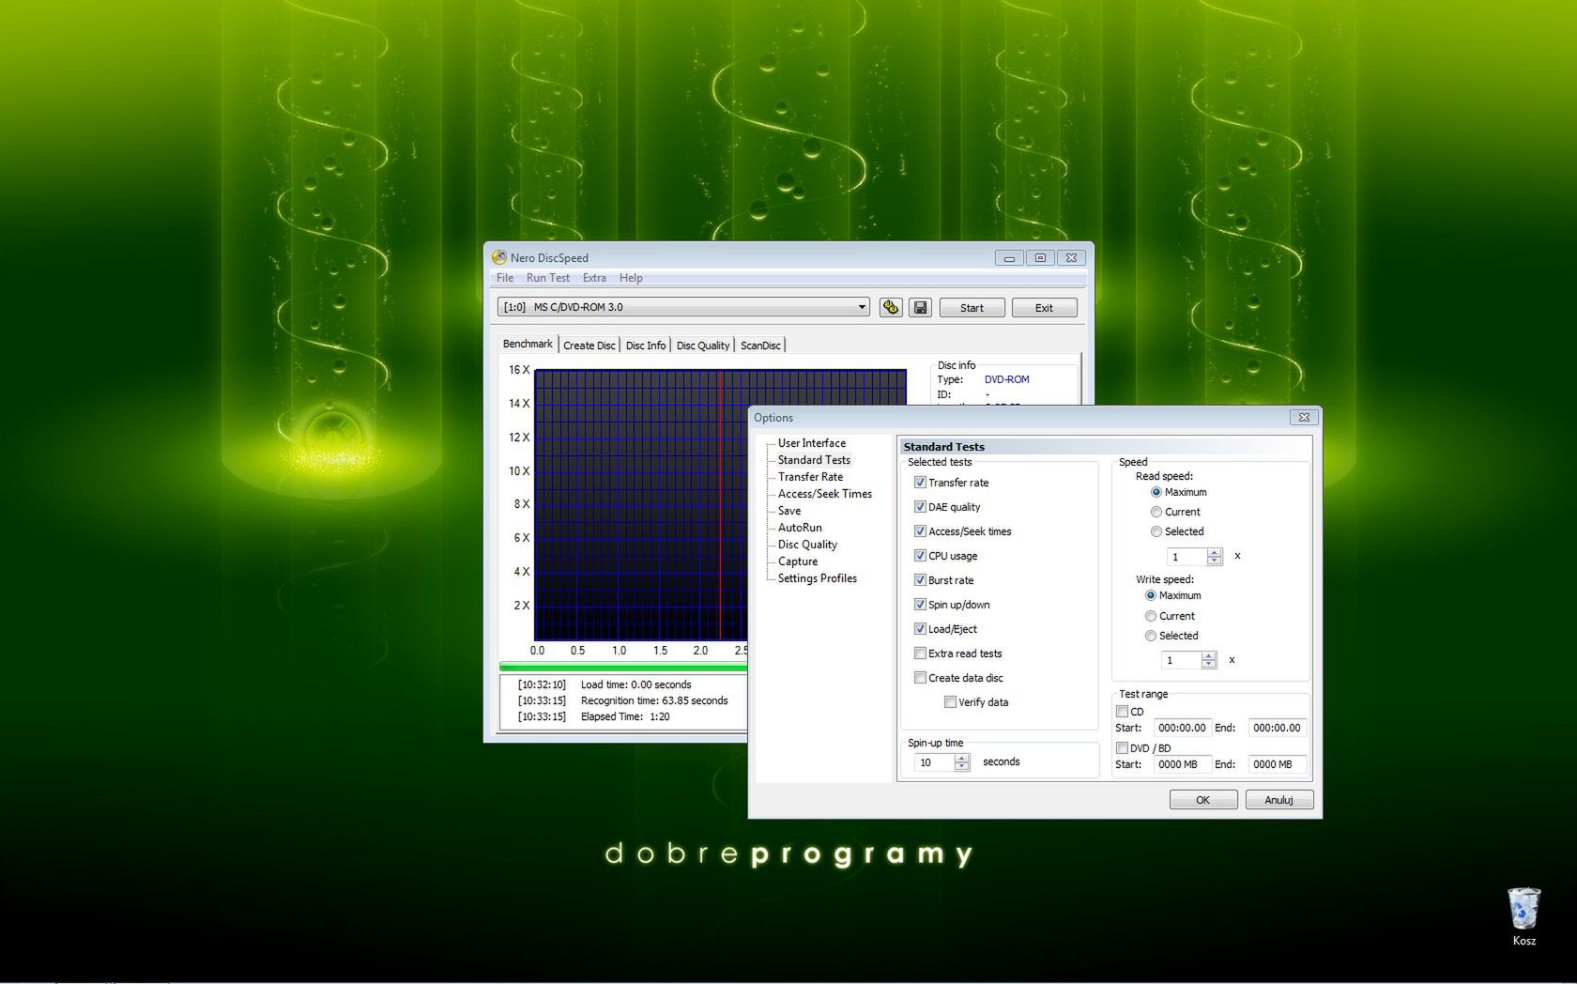This screenshot has width=1577, height=984.
Task: Toggle Access/Seek times checkbox
Action: [x=920, y=530]
